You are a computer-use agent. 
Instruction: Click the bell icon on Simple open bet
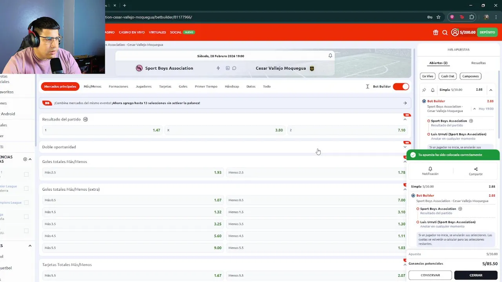[433, 90]
